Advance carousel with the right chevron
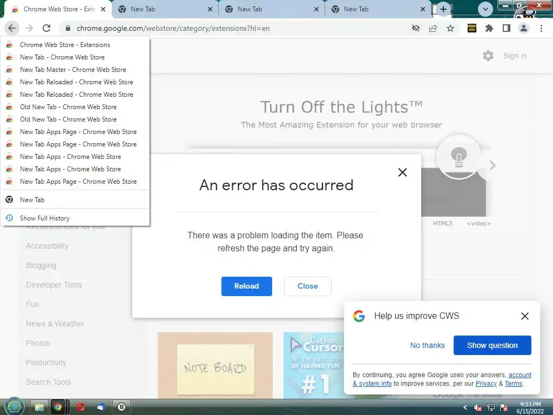This screenshot has height=415, width=553. click(493, 165)
